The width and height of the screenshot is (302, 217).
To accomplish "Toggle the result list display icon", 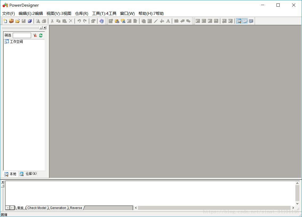I will click(x=251, y=21).
